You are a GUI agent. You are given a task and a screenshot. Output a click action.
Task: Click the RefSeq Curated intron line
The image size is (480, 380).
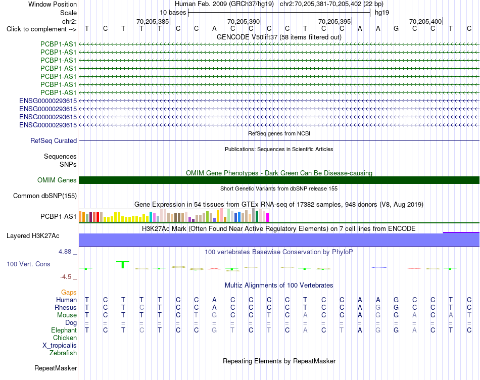coord(279,141)
